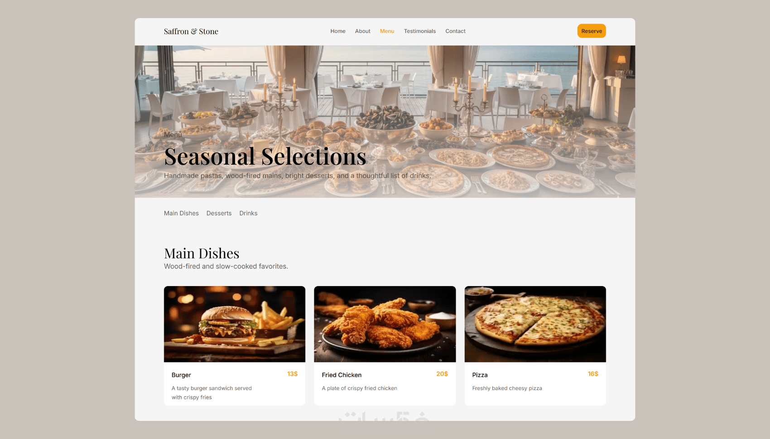Switch to the Desserts tab

[219, 213]
